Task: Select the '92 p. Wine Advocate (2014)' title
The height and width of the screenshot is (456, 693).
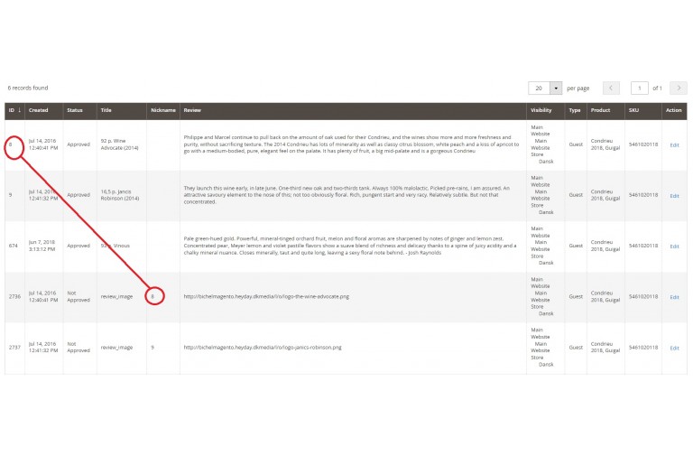Action: (x=119, y=144)
